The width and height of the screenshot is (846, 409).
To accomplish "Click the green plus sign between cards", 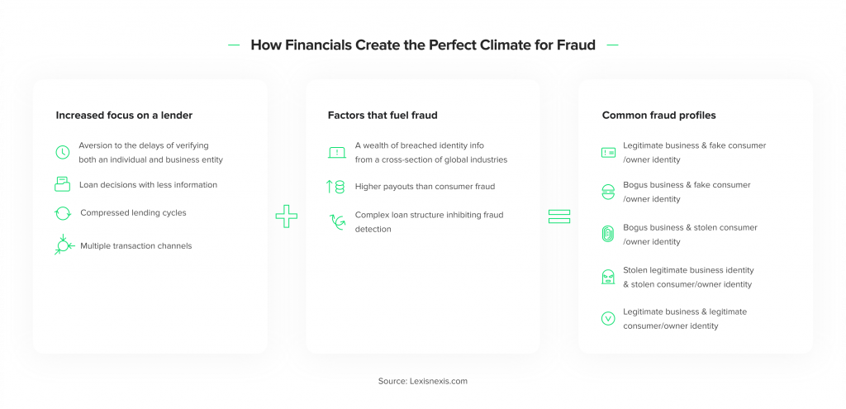I will [287, 216].
